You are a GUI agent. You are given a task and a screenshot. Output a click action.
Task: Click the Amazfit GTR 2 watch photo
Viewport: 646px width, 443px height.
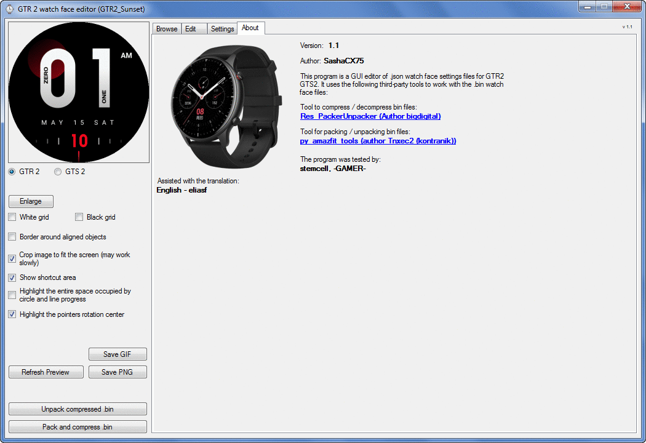[226, 106]
